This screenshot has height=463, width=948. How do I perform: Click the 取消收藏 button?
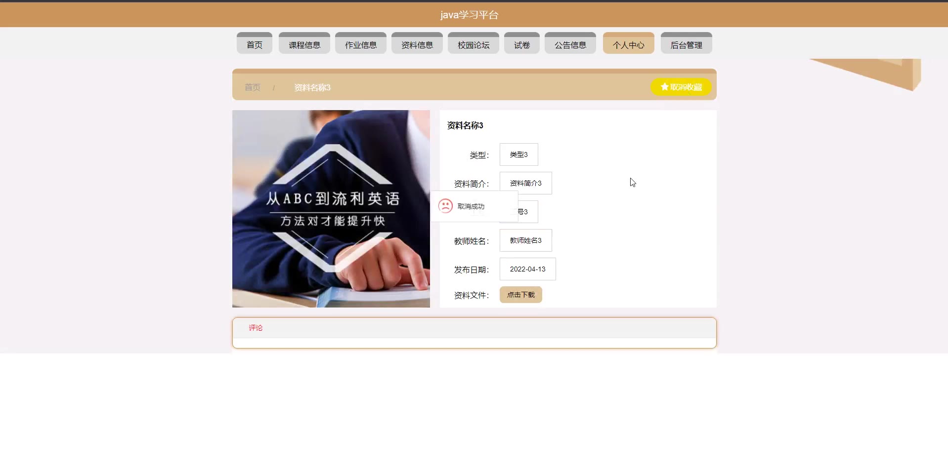681,87
